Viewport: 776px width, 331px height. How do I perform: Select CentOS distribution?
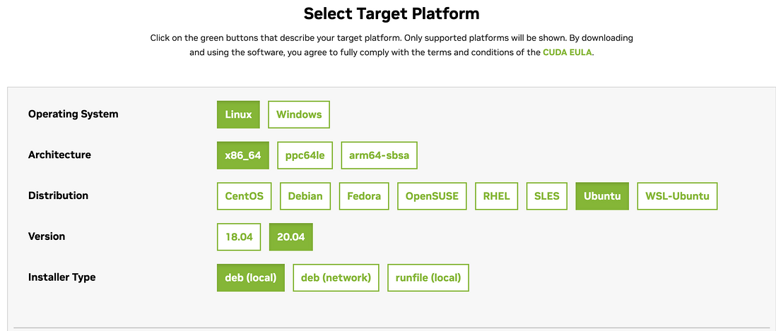244,196
